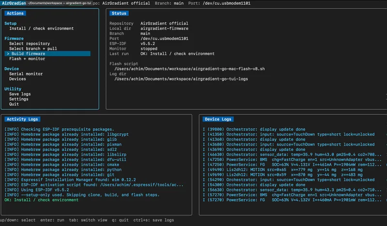Click device log line (39800) display update done
The width and height of the screenshot is (387, 226).
(254, 129)
